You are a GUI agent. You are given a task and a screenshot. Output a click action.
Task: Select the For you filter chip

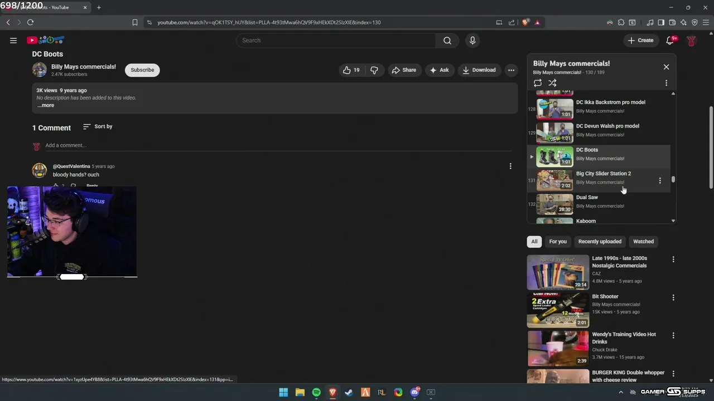pos(558,242)
